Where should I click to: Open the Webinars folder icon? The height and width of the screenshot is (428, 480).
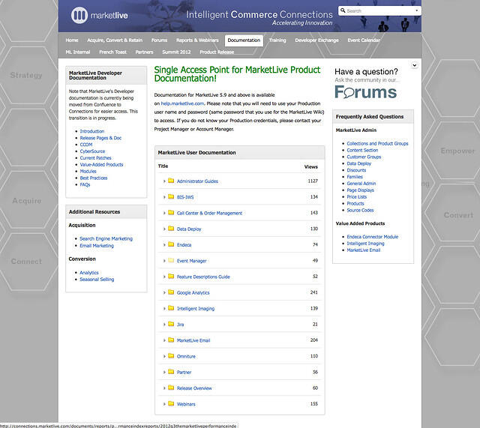pos(171,403)
